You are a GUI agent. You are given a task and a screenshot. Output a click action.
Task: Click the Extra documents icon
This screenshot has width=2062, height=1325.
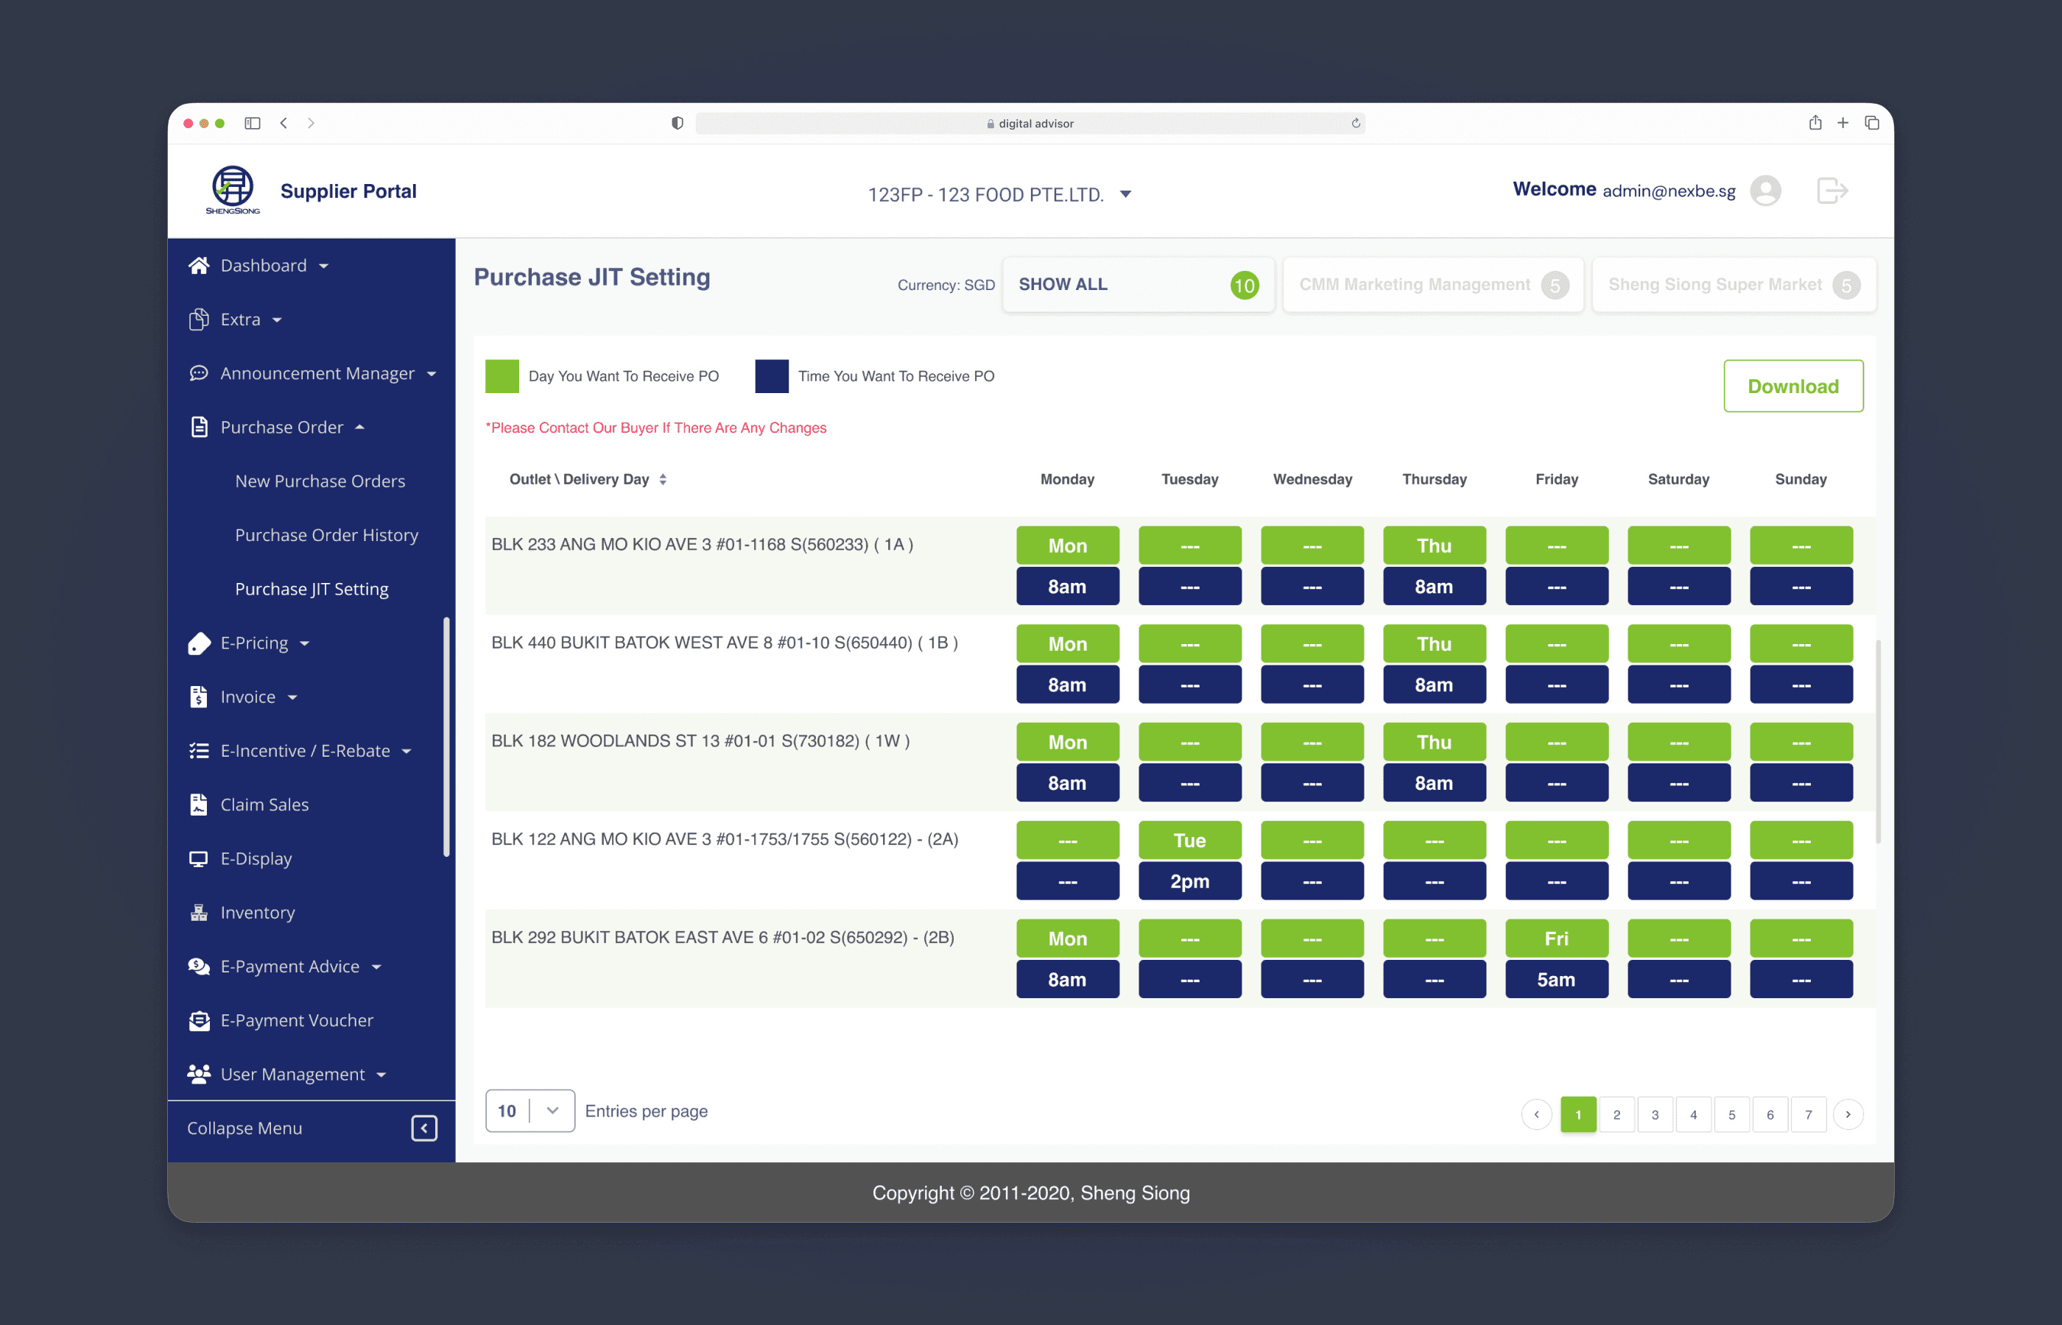tap(199, 319)
